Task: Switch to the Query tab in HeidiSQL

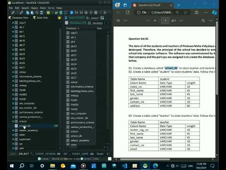Action: click(x=95, y=18)
